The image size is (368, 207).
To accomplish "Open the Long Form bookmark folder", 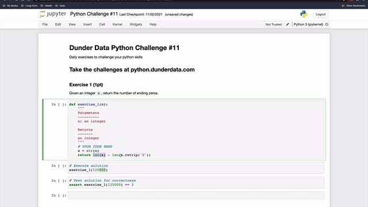I will tap(29, 6).
